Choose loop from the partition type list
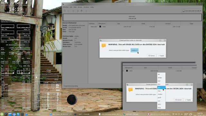 click(x=161, y=107)
